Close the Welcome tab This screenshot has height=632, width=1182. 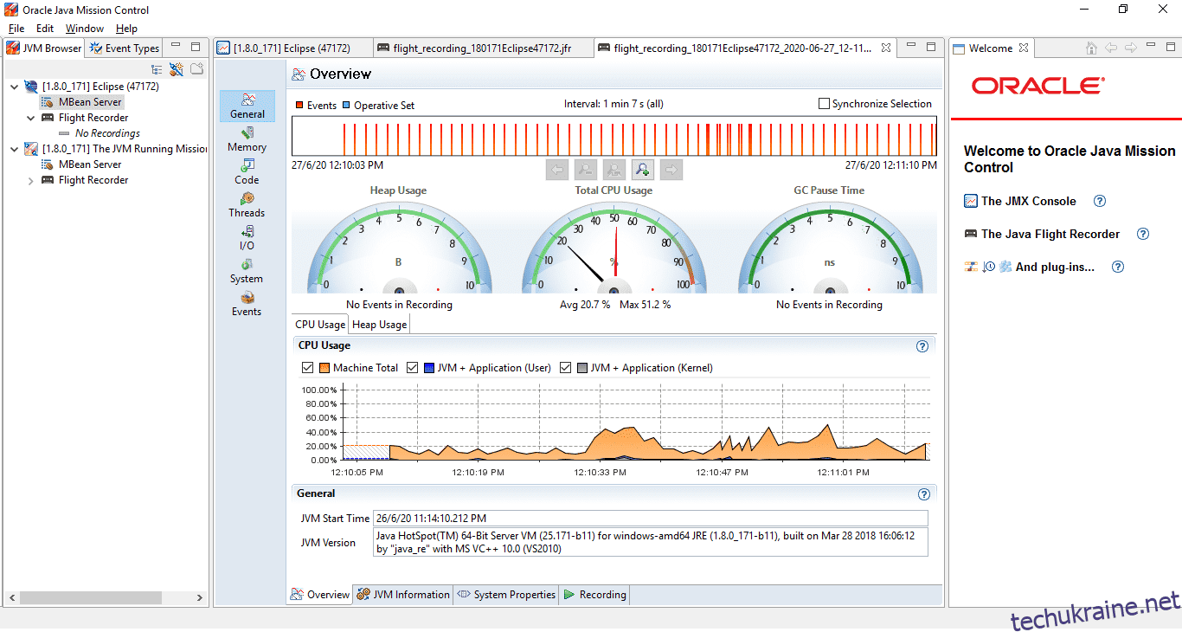[x=1024, y=48]
